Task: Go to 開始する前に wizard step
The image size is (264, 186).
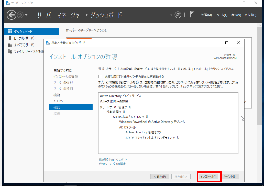Action: [62, 70]
